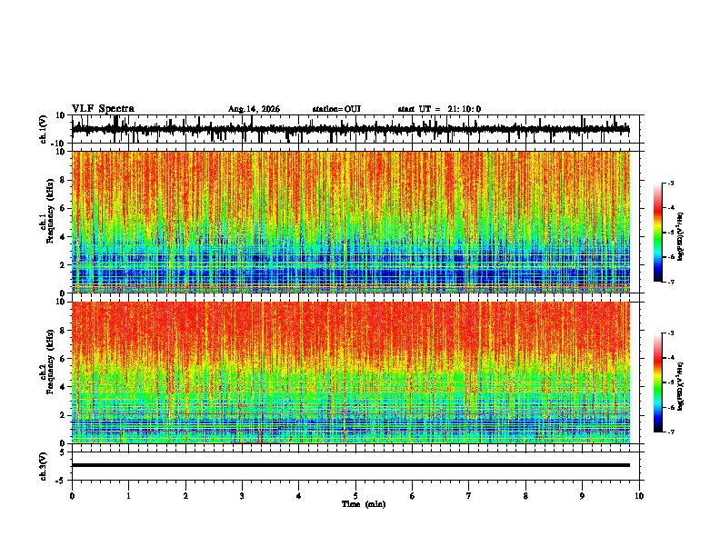Screen dimensions: 720x556
Task: Click the ch.3(V) flat-line signal panel
Action: tap(357, 466)
